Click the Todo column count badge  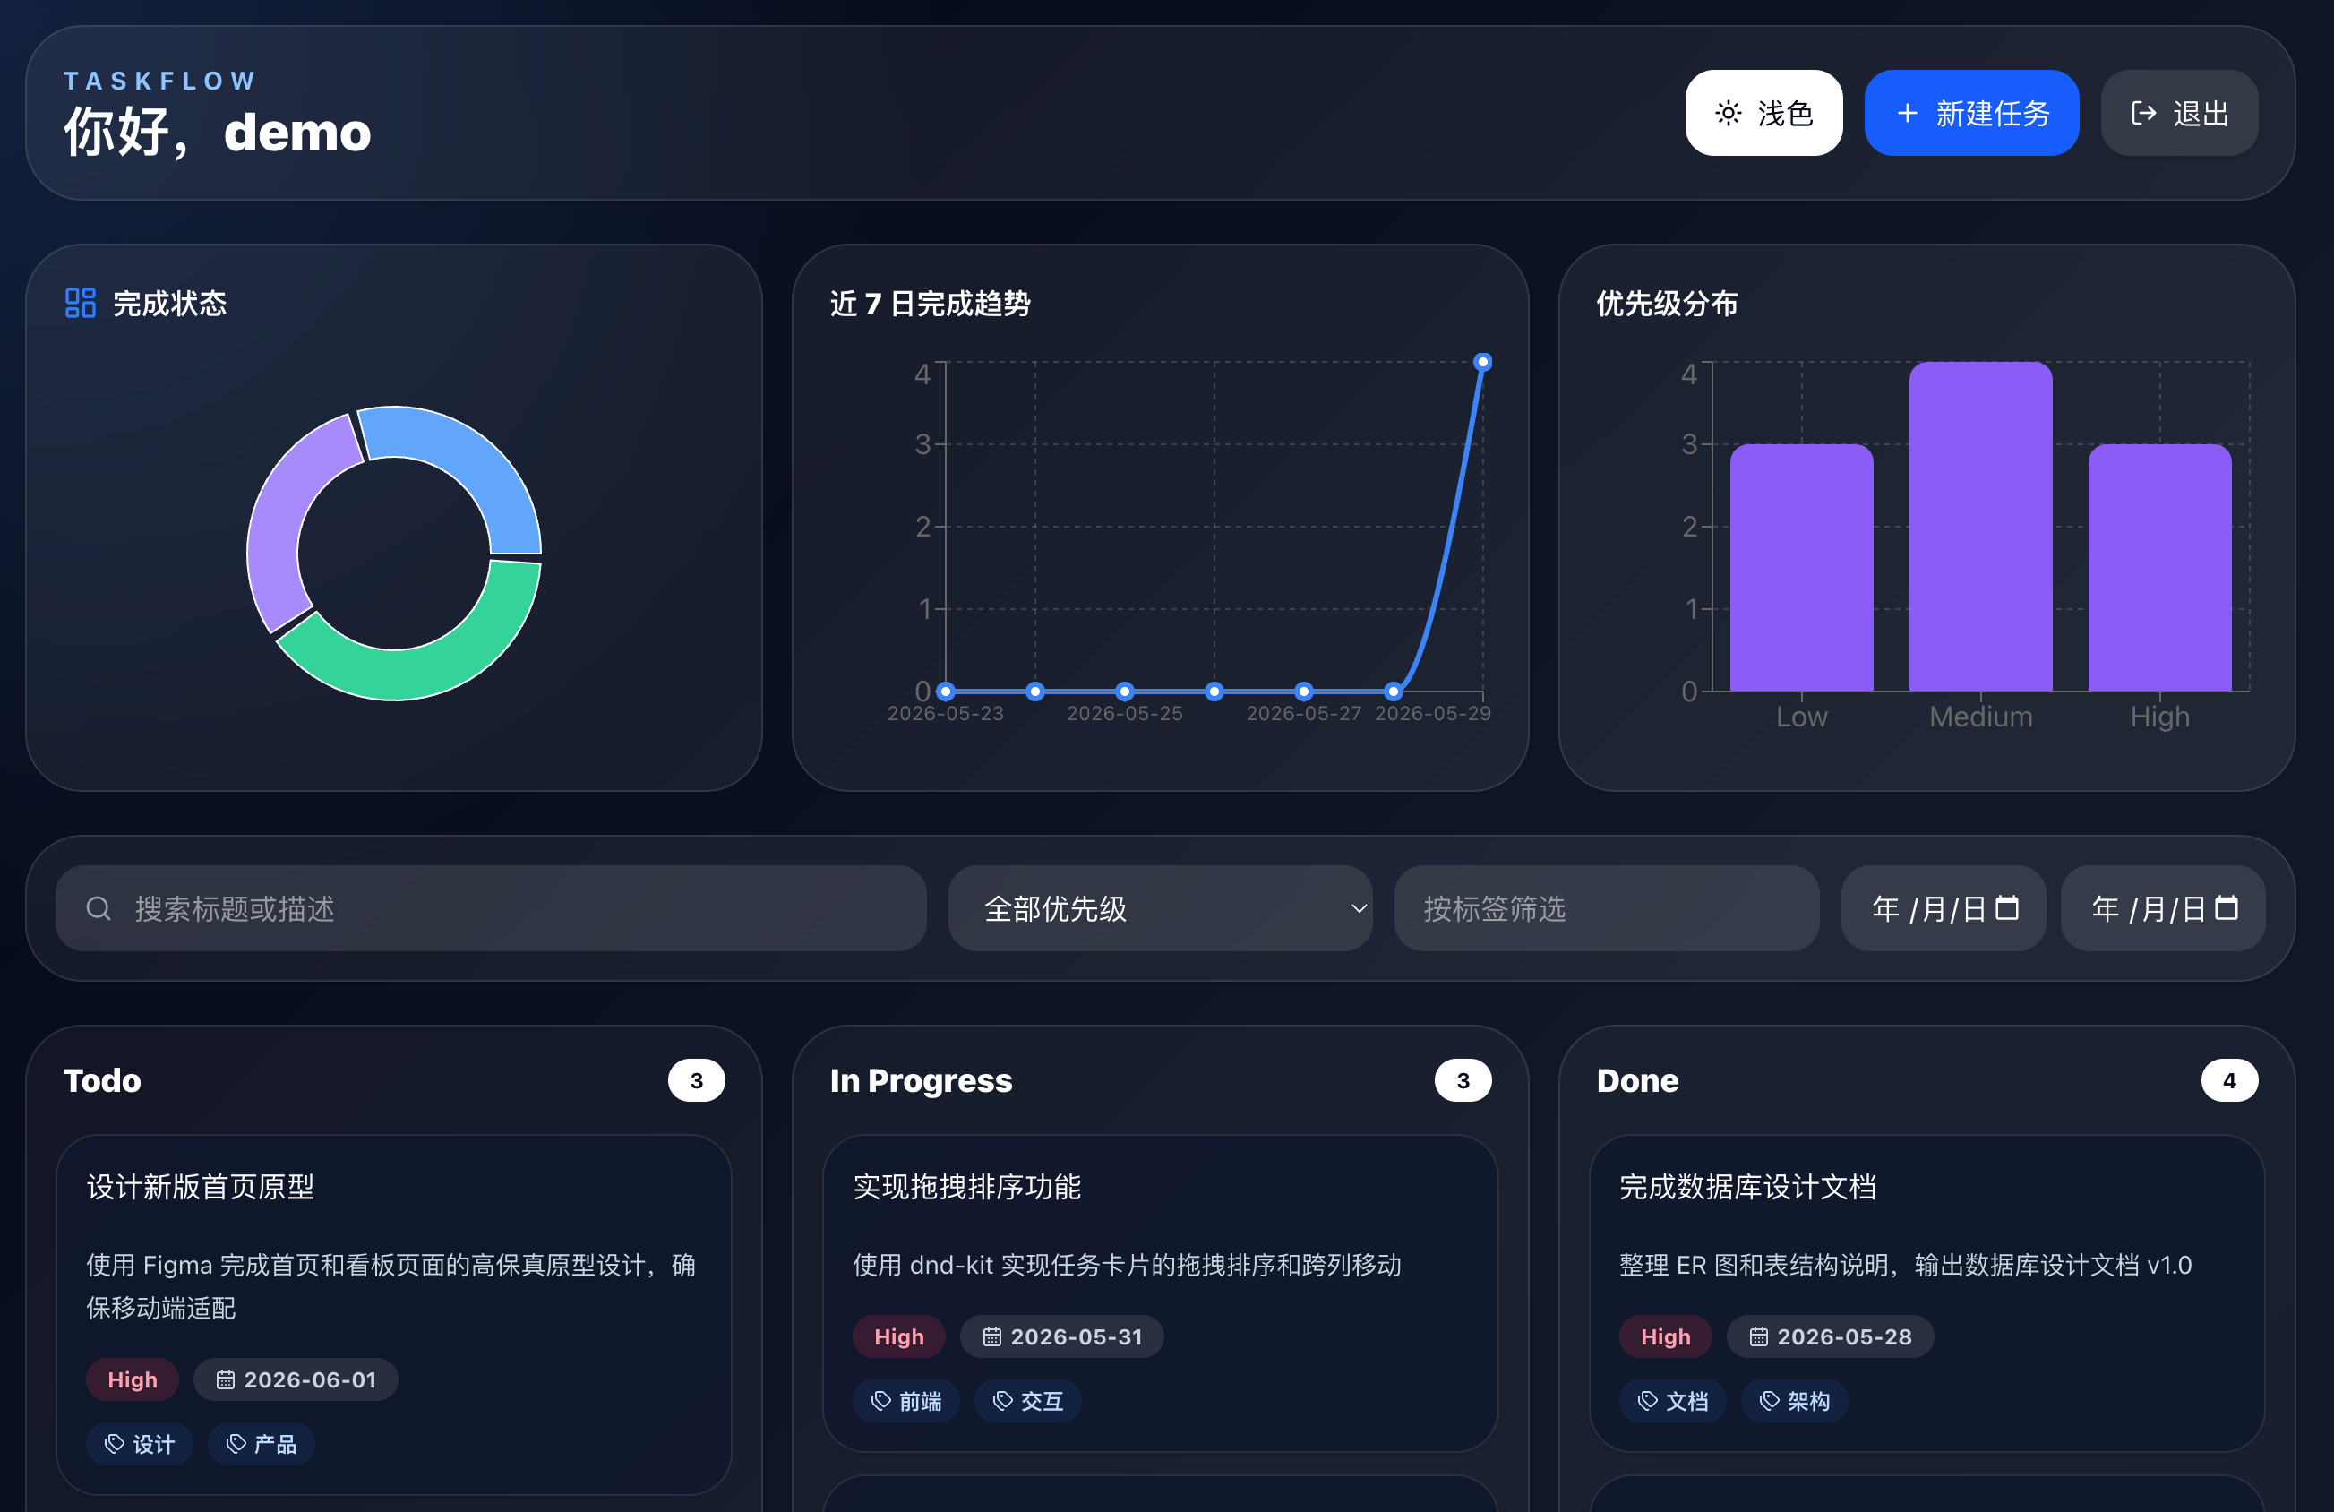[696, 1080]
